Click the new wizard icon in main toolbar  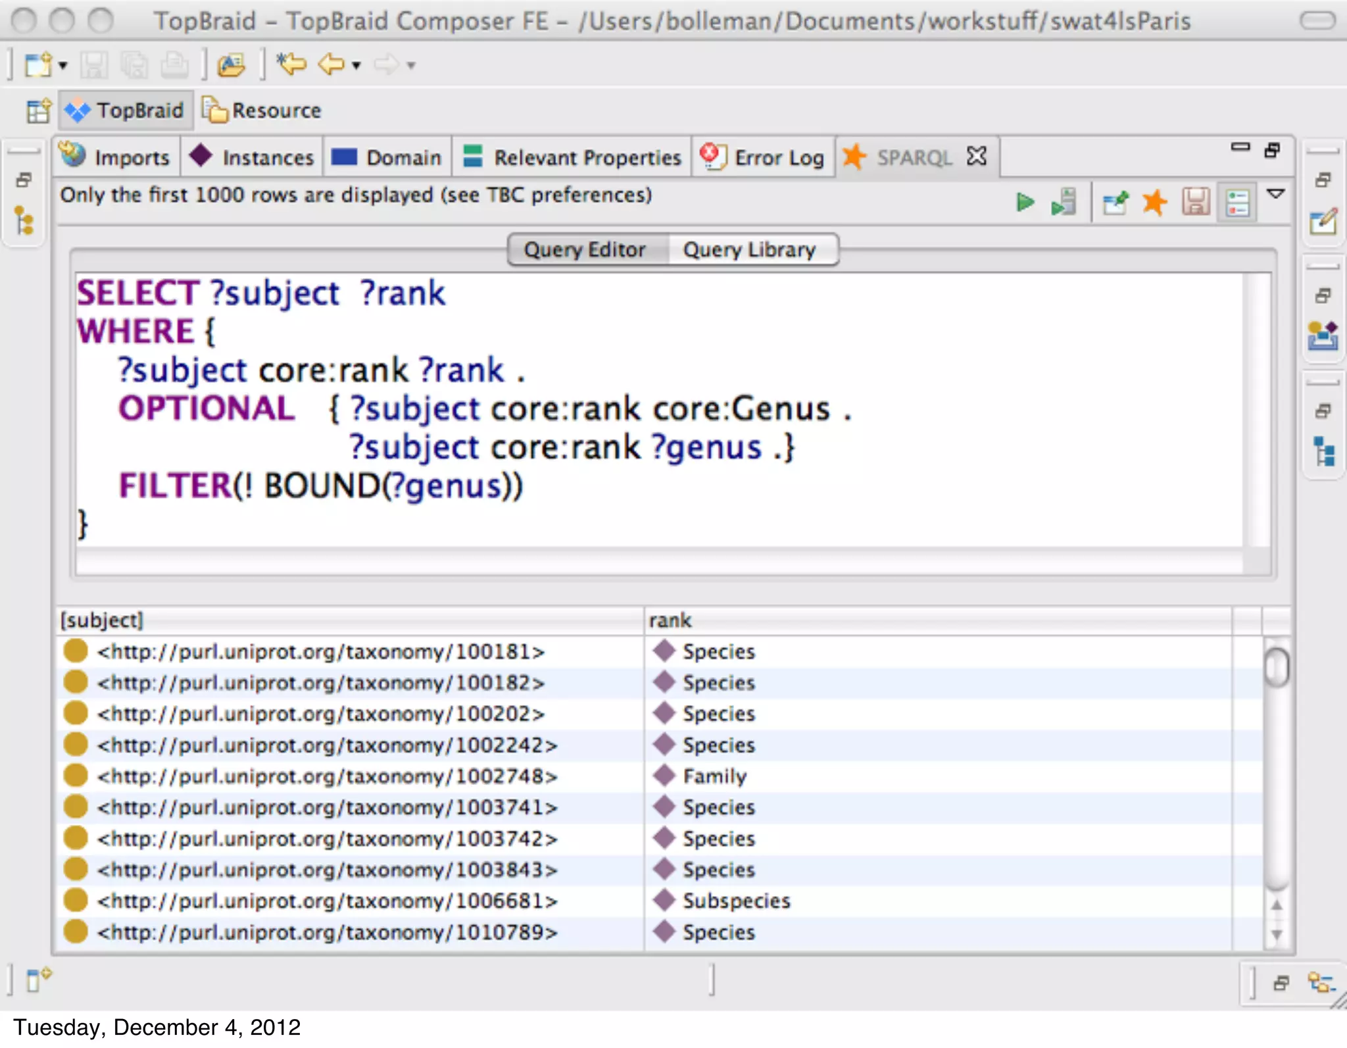pyautogui.click(x=38, y=65)
